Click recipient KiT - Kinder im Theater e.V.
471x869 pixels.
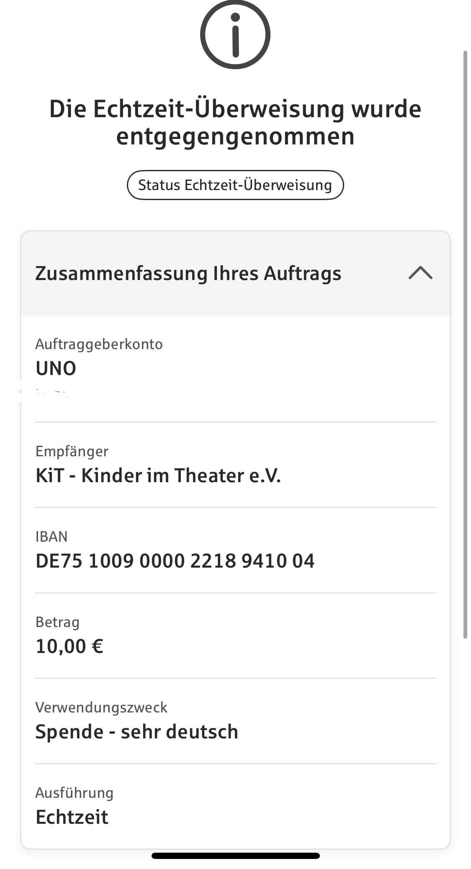[x=158, y=476]
